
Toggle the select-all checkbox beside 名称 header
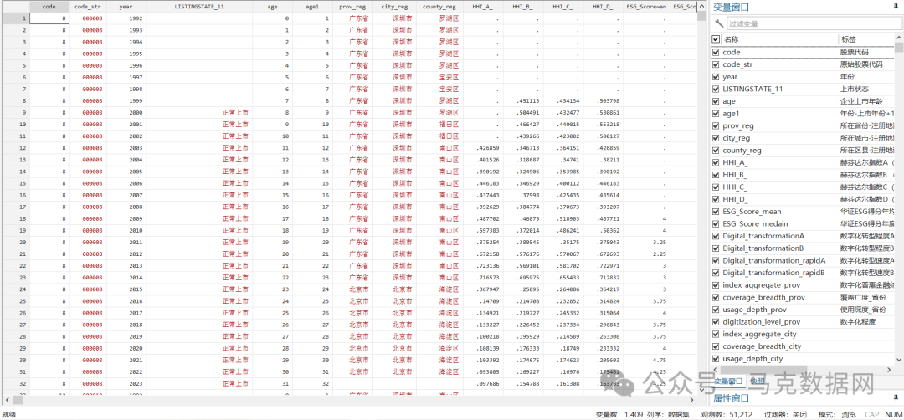click(716, 39)
